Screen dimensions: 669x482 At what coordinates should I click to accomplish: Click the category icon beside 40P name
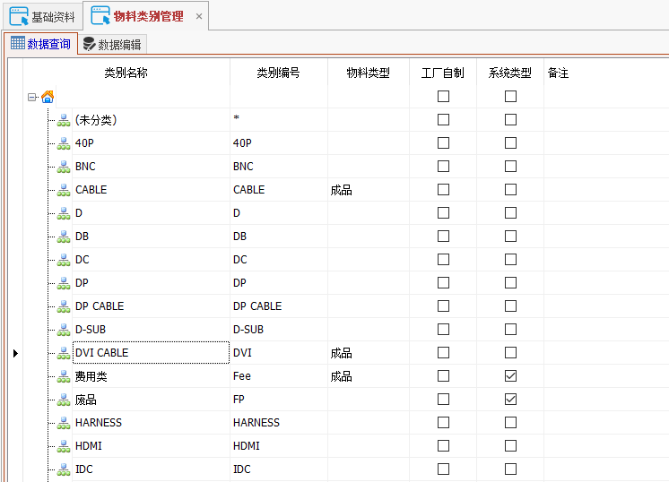pyautogui.click(x=64, y=143)
